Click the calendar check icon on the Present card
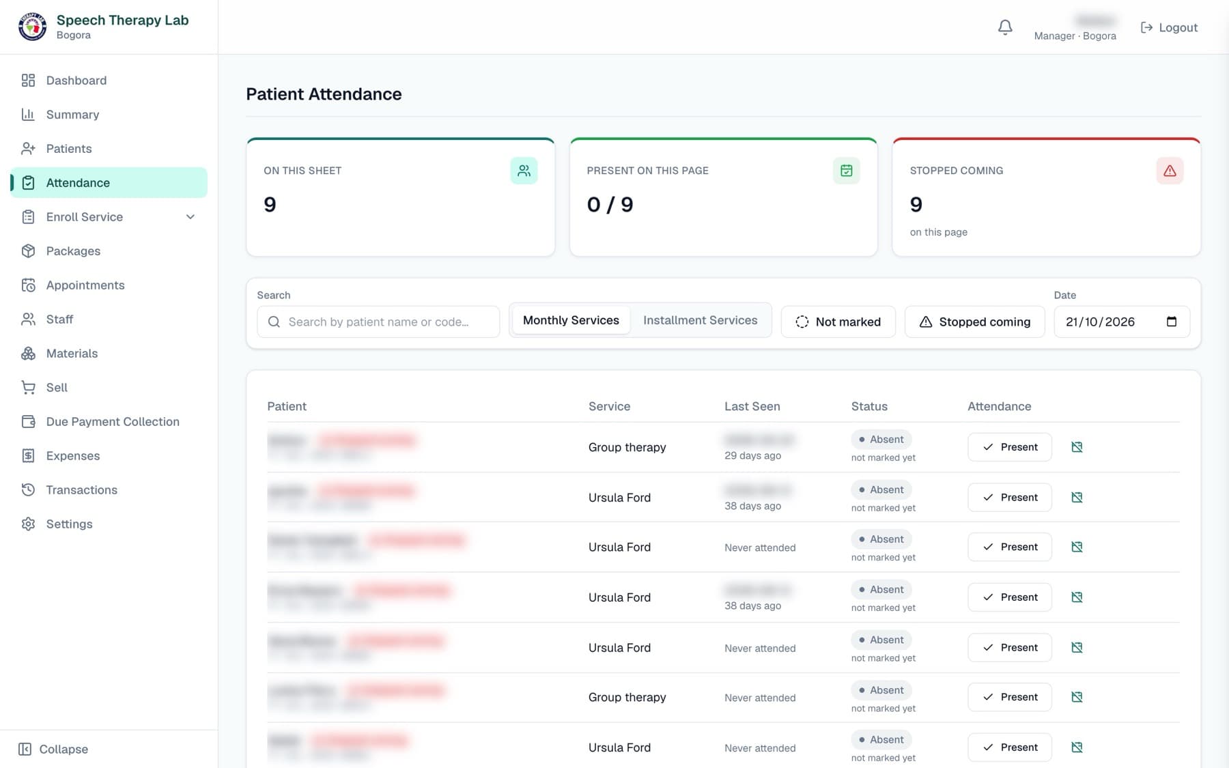 (846, 171)
